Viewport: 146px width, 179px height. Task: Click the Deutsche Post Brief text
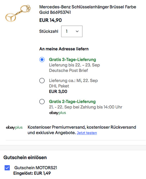point(69,70)
